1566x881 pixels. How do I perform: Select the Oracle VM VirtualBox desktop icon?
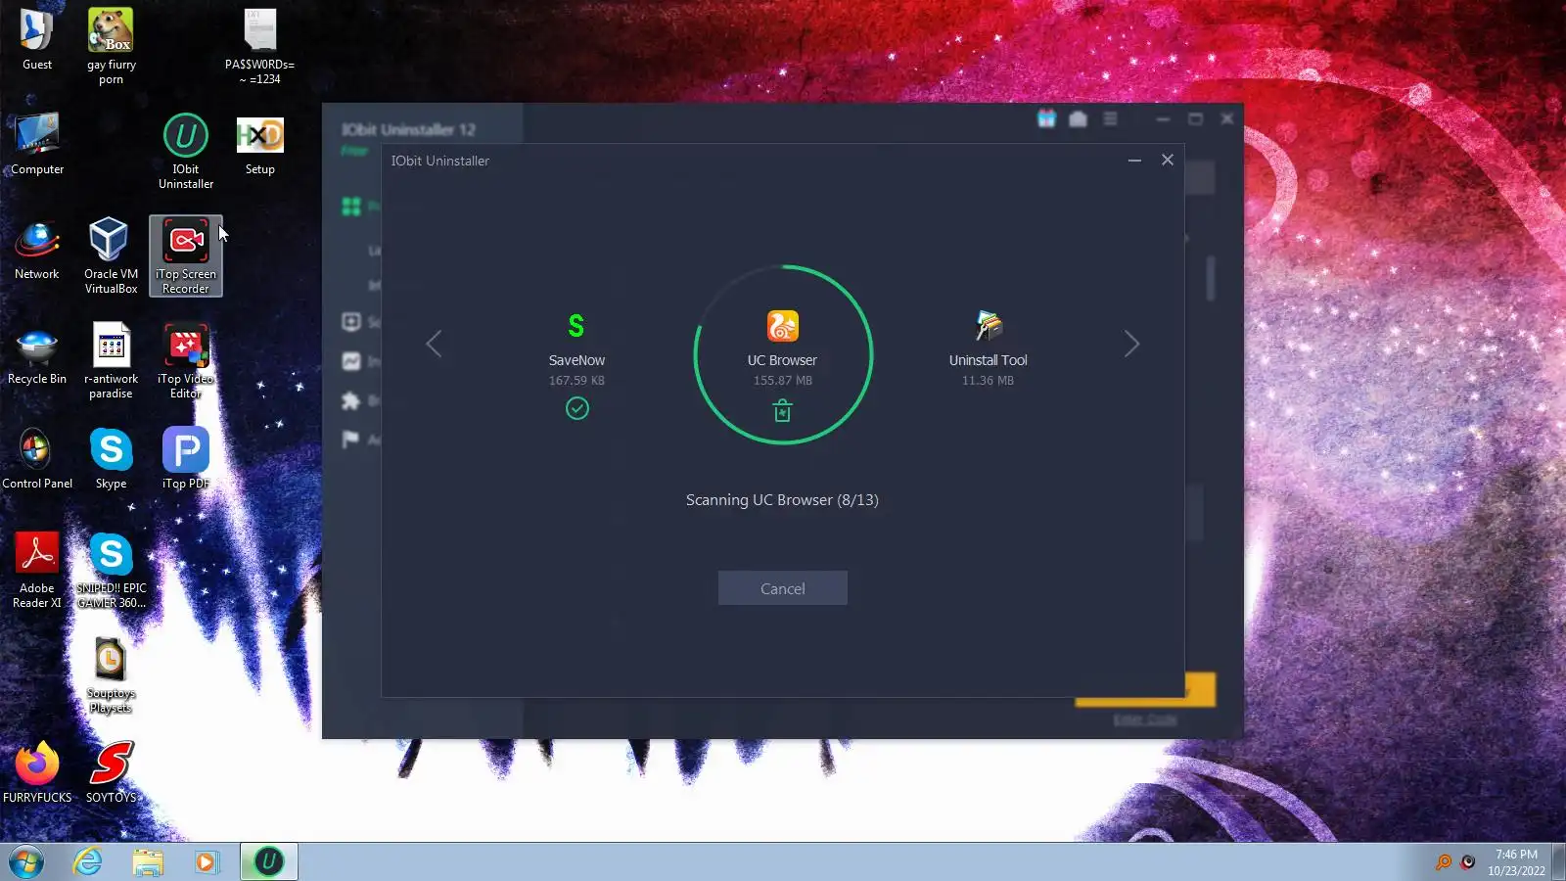point(111,255)
